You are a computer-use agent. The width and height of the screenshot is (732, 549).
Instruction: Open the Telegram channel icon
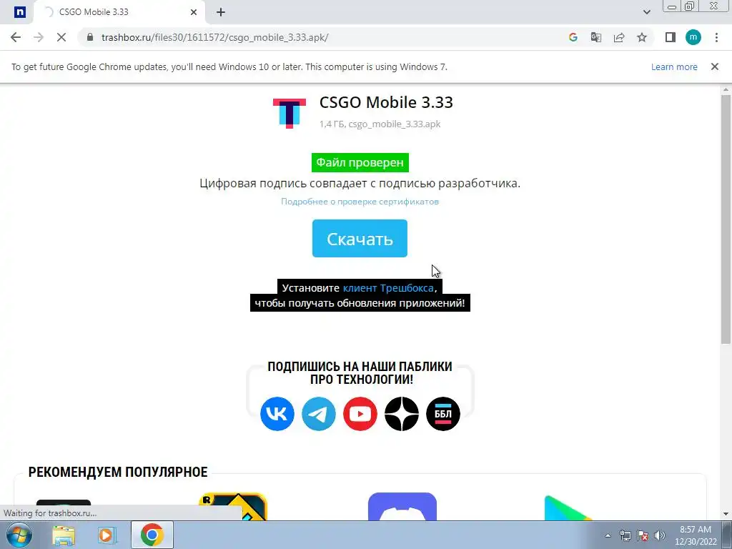coord(319,414)
